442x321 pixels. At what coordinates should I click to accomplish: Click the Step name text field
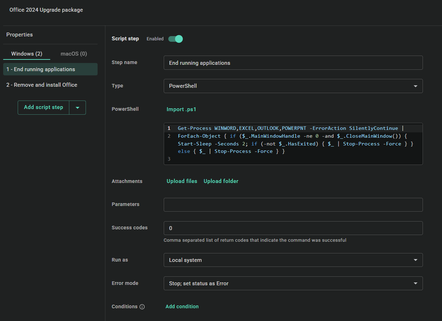point(293,63)
